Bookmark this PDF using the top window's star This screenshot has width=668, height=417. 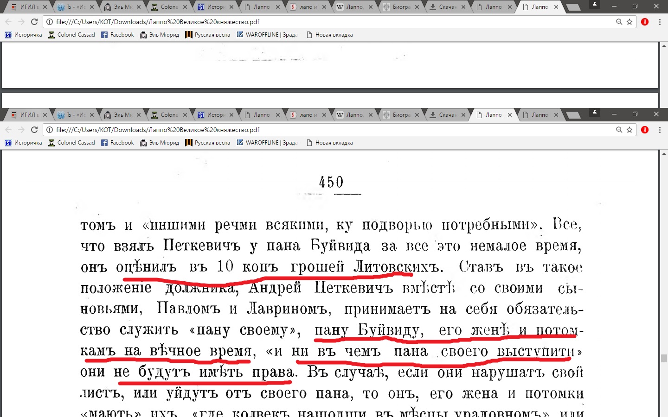629,22
